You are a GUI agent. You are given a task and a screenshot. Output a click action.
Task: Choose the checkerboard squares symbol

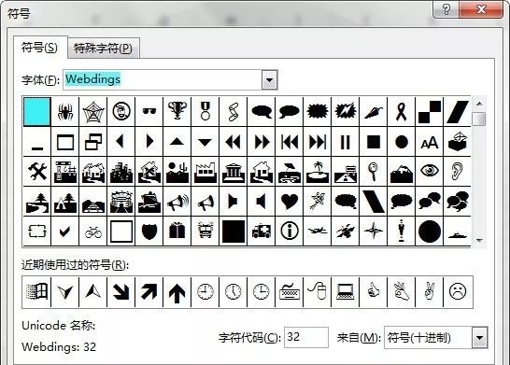[429, 112]
